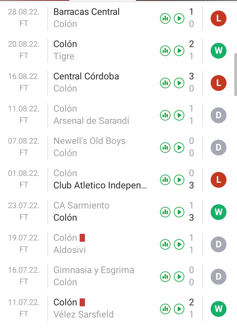Click the red L badge for Barracas Central match
This screenshot has height=333, width=237.
(x=219, y=18)
